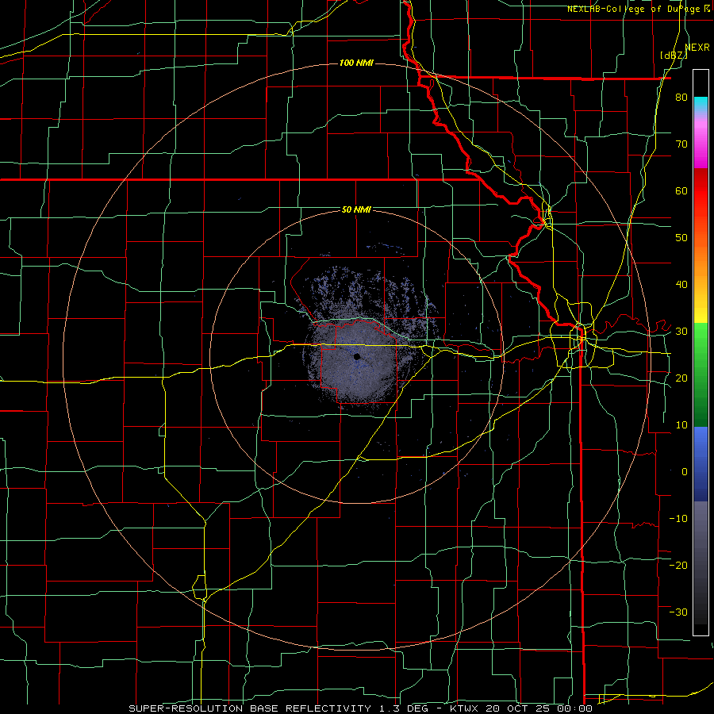Click the "[dBZ]" unit label
Screen dimensions: 714x714
[674, 55]
